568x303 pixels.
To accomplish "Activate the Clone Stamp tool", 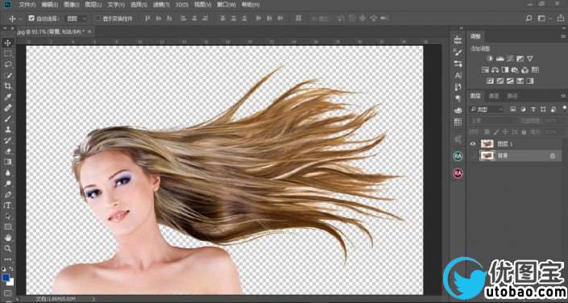I will pos(7,130).
